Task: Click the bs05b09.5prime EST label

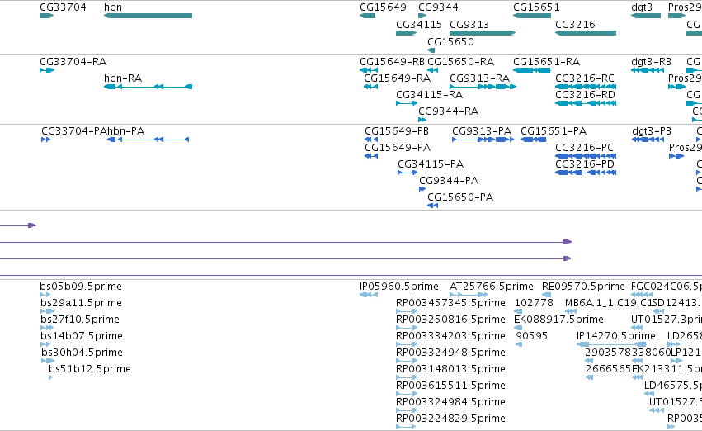Action: (81, 287)
